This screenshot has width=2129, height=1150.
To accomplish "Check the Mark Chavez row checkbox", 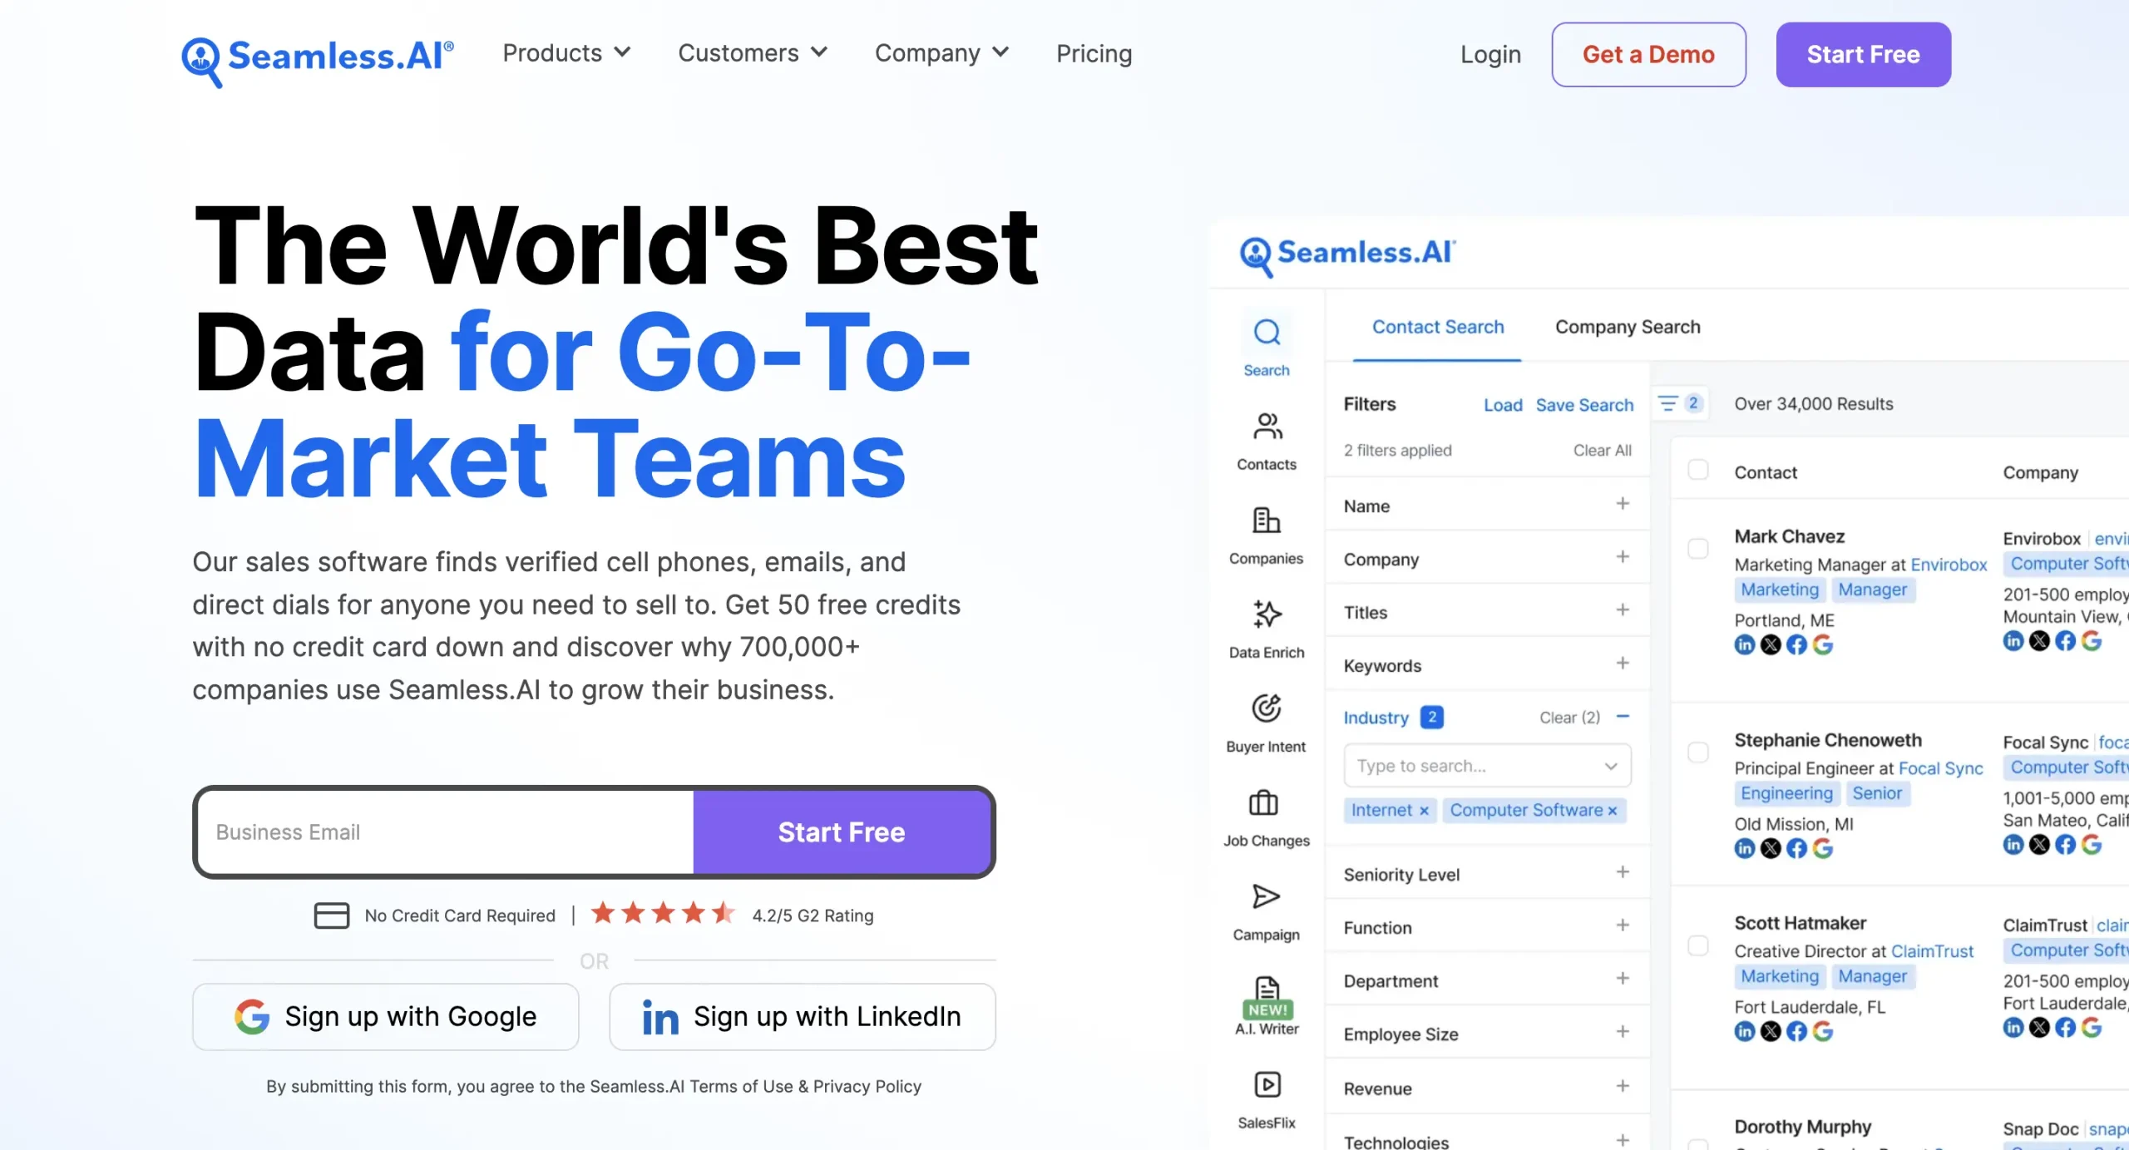I will pos(1698,549).
